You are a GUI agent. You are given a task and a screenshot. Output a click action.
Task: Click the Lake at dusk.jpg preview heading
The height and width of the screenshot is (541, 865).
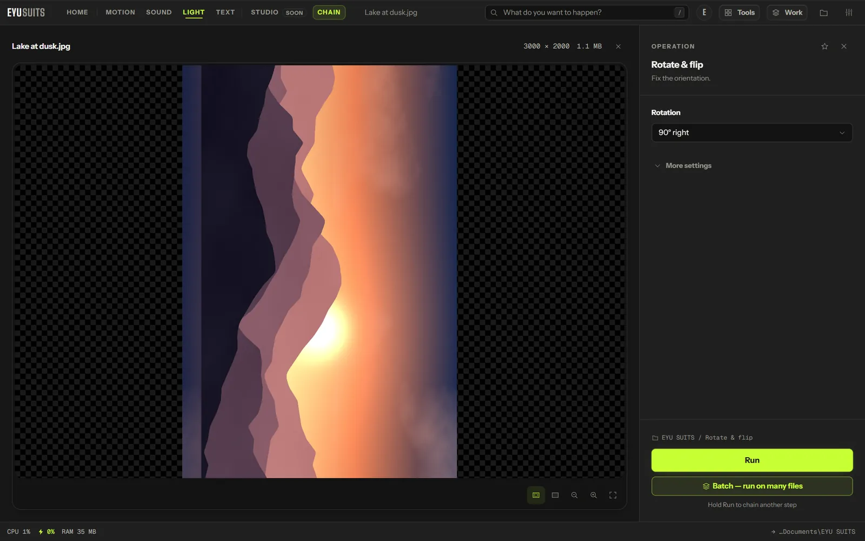(41, 47)
